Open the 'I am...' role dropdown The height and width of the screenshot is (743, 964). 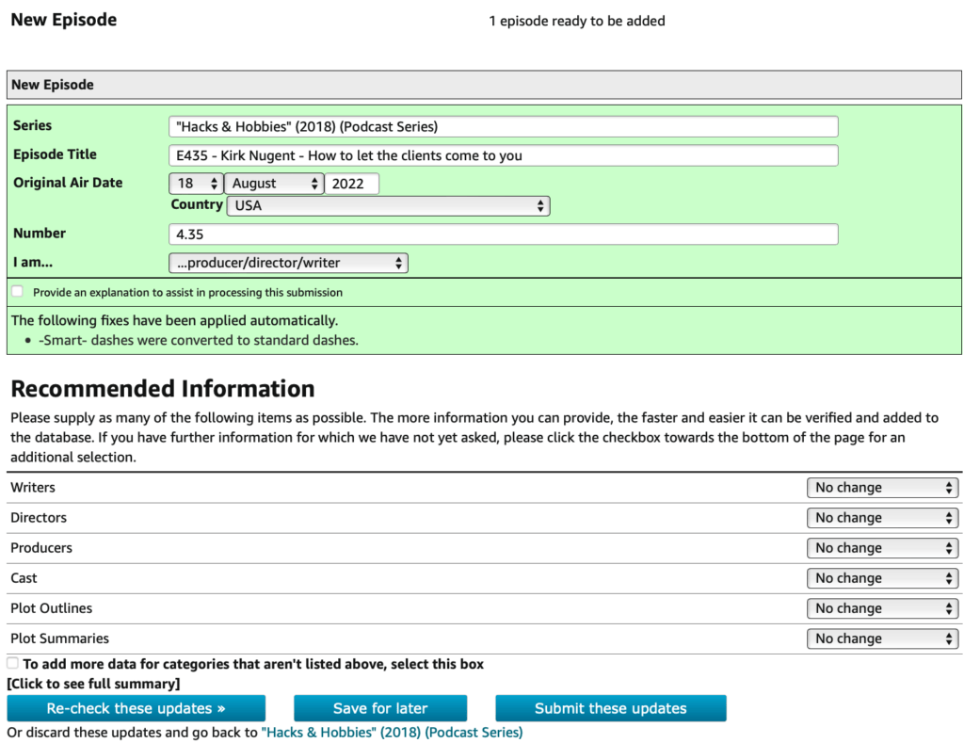pos(288,264)
